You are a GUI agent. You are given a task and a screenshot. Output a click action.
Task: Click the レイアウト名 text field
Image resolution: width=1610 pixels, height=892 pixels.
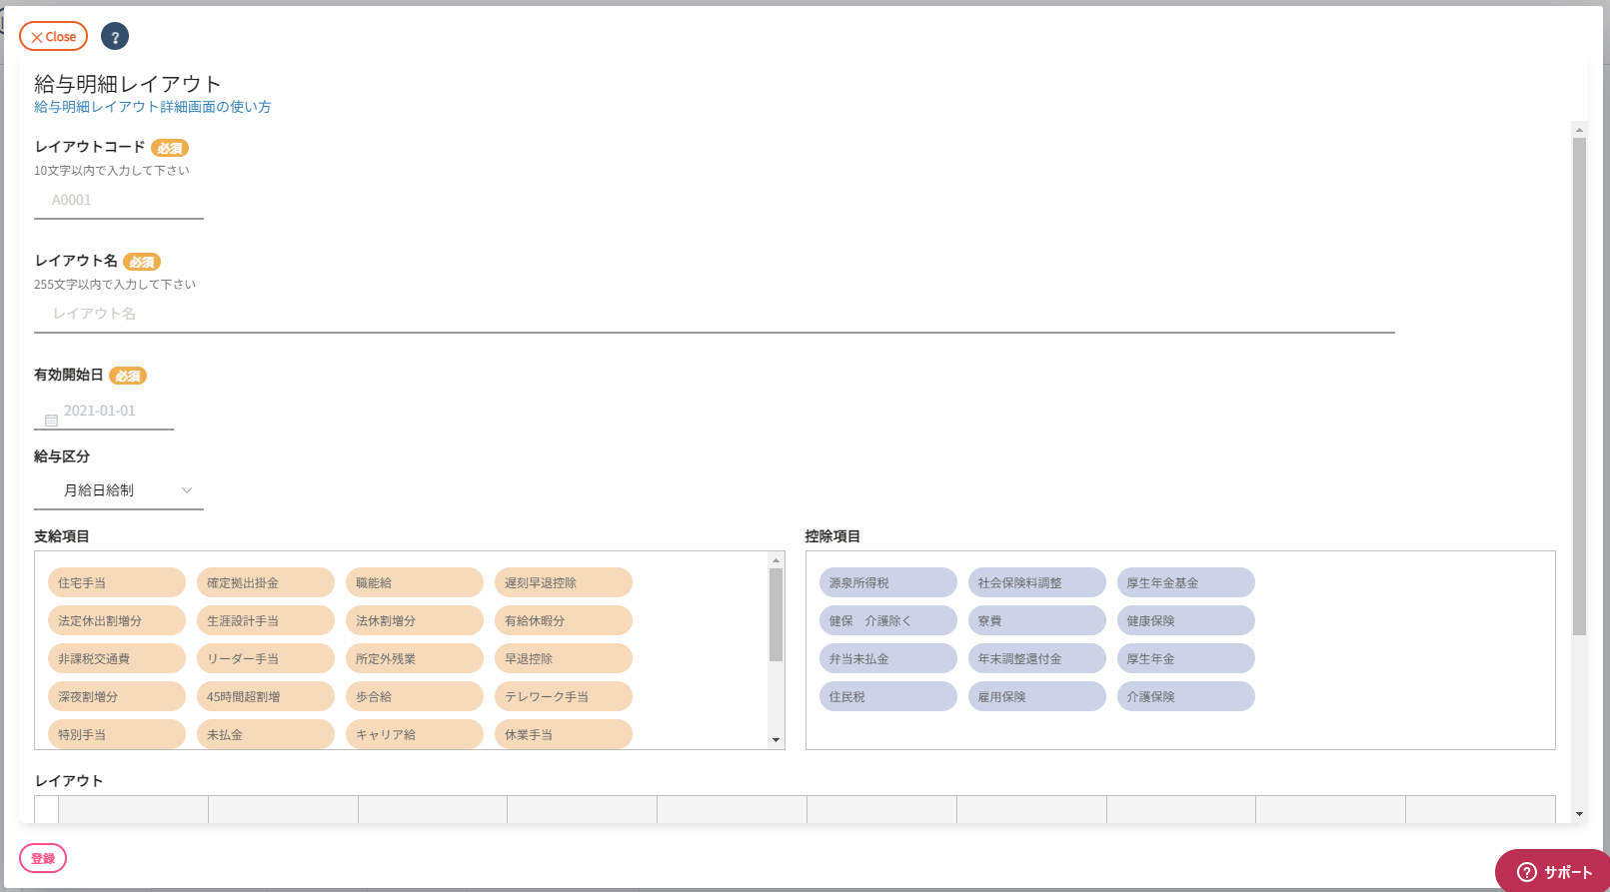click(x=714, y=314)
